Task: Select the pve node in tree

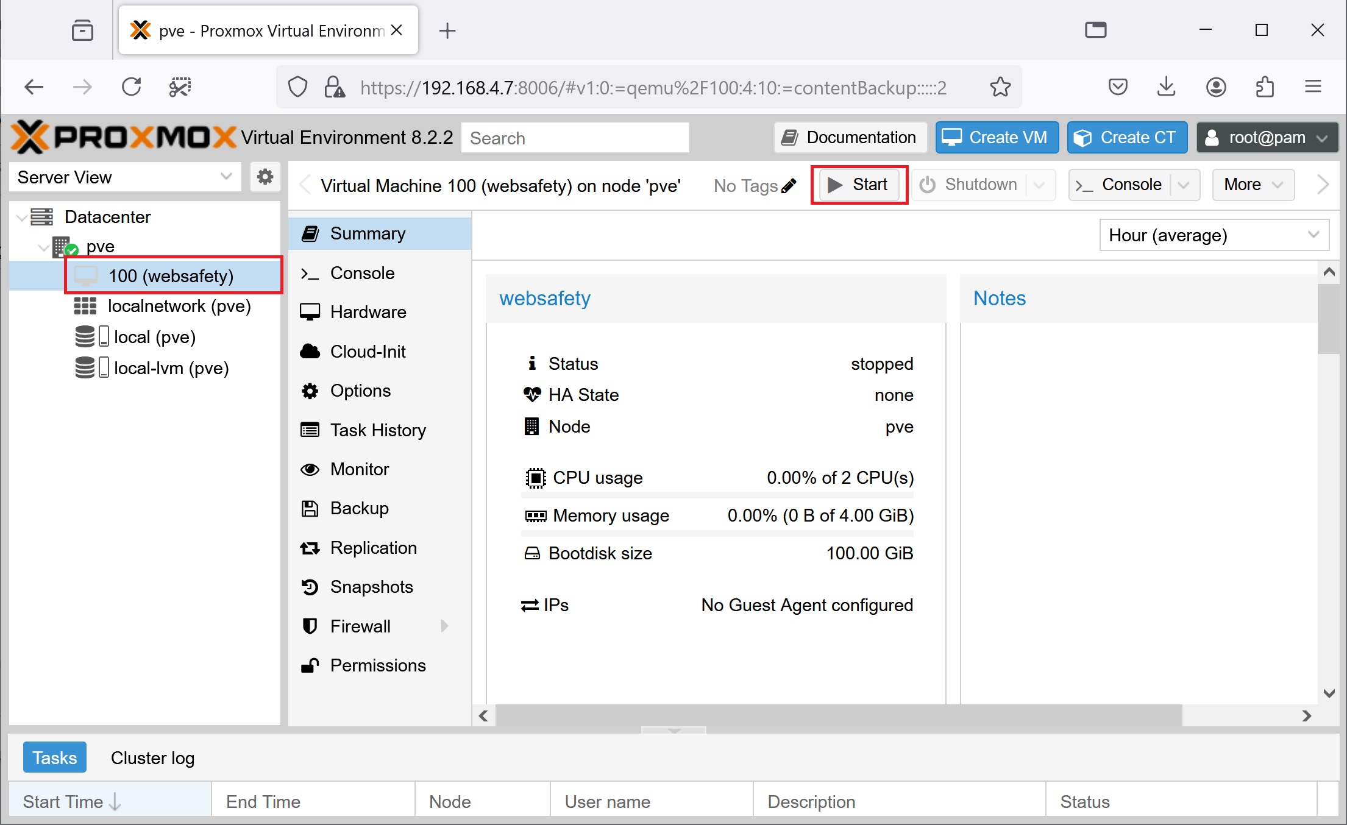Action: tap(100, 247)
